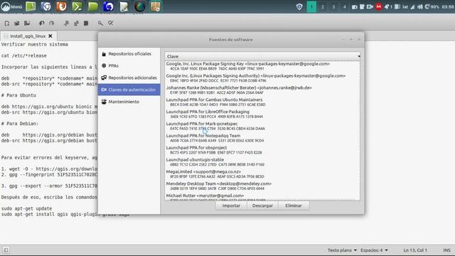Open Repositorios adicionales section
Viewport: 455px width, 256px height.
coord(129,78)
